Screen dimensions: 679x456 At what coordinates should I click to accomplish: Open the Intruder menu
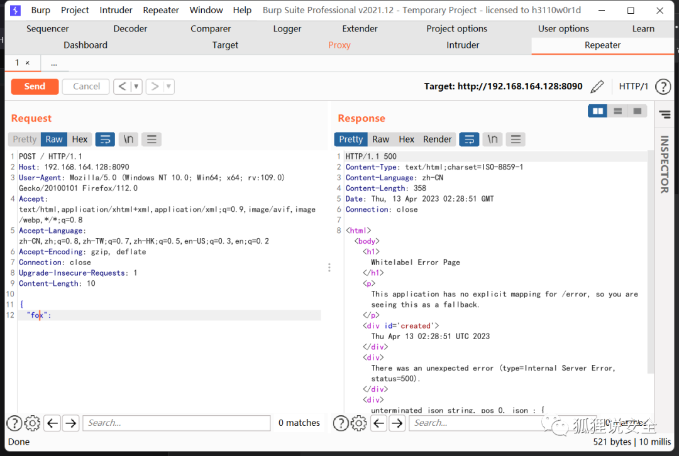(x=116, y=10)
